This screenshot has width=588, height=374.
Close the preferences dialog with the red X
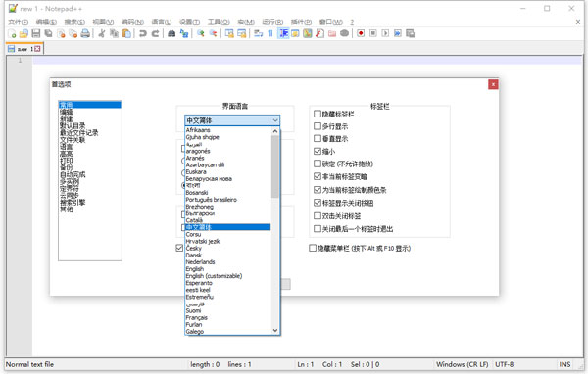493,85
